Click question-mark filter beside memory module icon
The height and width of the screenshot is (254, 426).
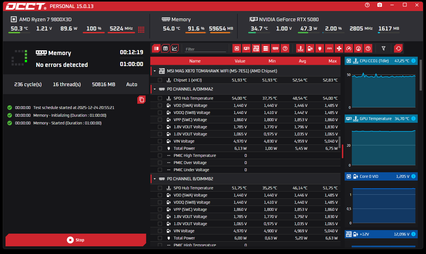tap(285, 48)
